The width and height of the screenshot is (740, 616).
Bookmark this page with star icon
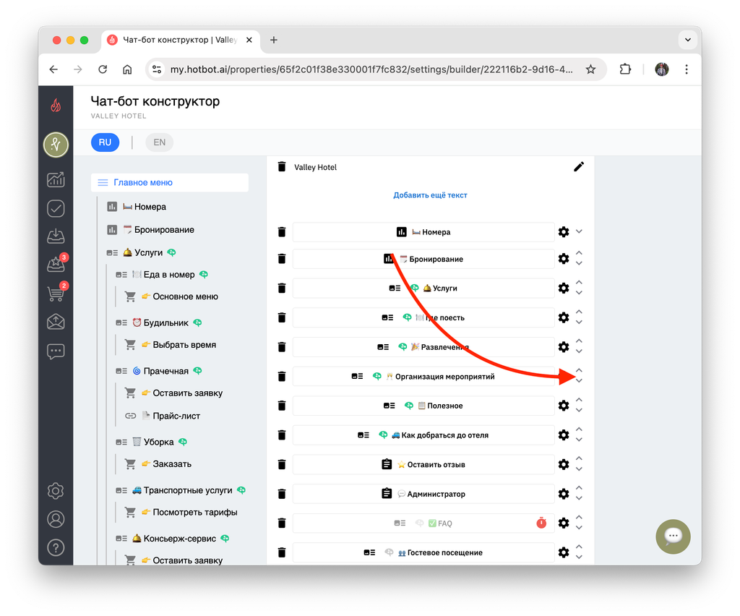590,69
